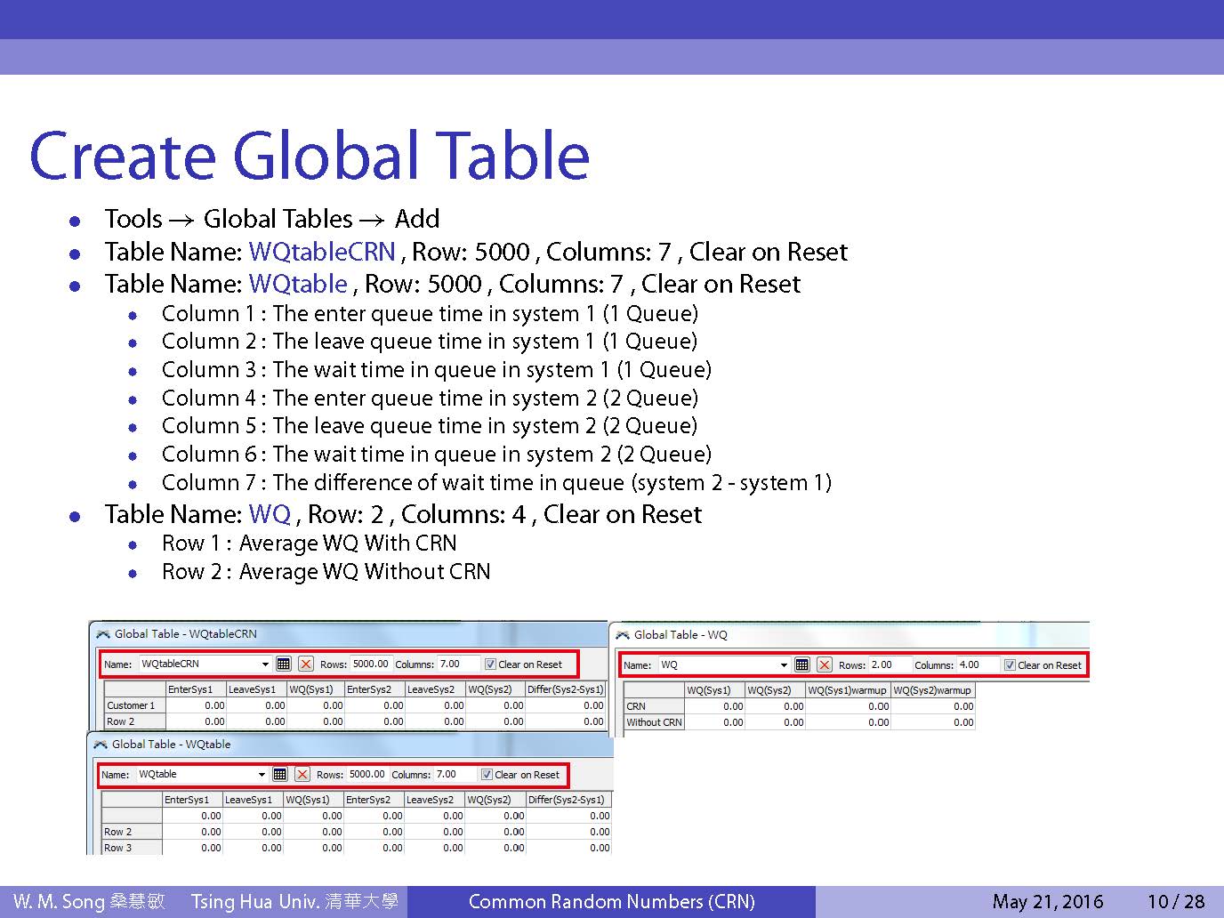Viewport: 1224px width, 918px height.
Task: Toggle Clear on Reset checkbox for WQ table
Action: click(1010, 664)
